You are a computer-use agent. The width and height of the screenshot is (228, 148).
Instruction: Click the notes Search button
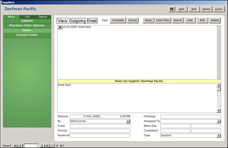coord(178,20)
